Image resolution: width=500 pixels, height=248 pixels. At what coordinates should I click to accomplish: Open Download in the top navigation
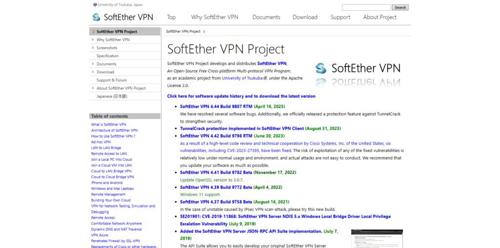(305, 17)
